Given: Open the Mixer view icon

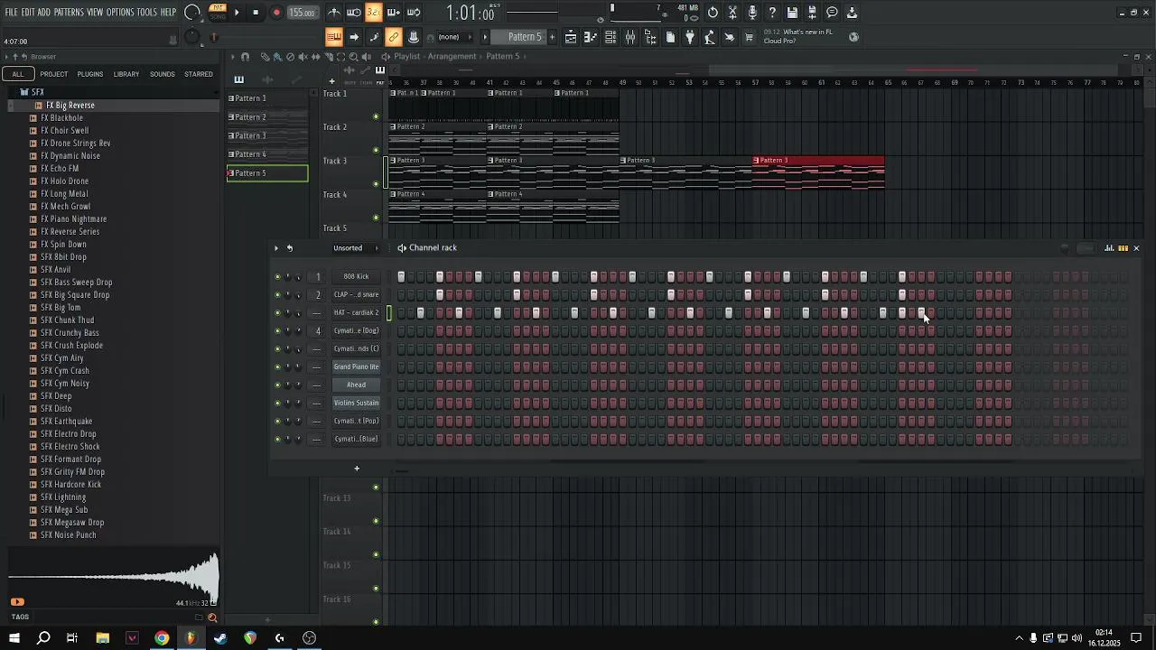Looking at the screenshot, I should coord(630,37).
